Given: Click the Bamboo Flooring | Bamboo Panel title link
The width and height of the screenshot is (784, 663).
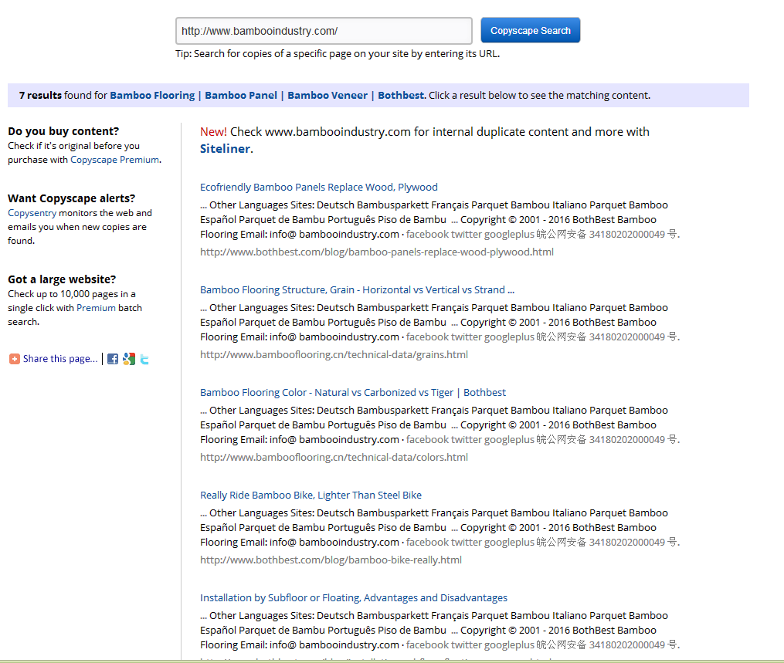Looking at the screenshot, I should tap(267, 96).
